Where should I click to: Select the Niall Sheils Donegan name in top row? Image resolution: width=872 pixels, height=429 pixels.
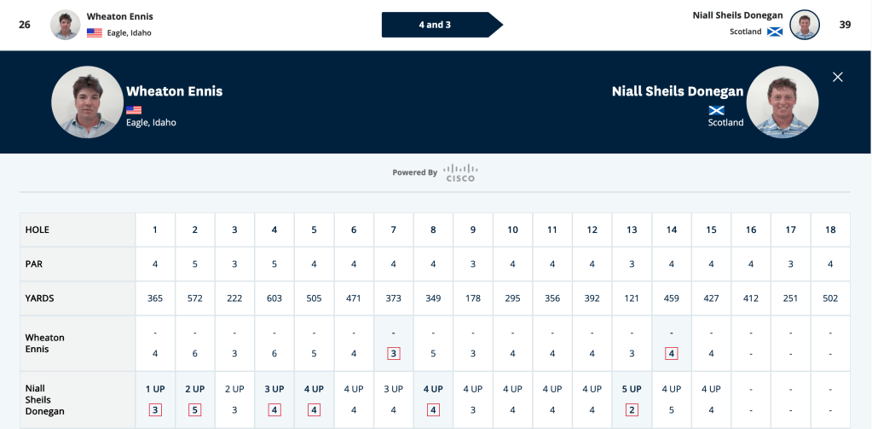tap(737, 15)
